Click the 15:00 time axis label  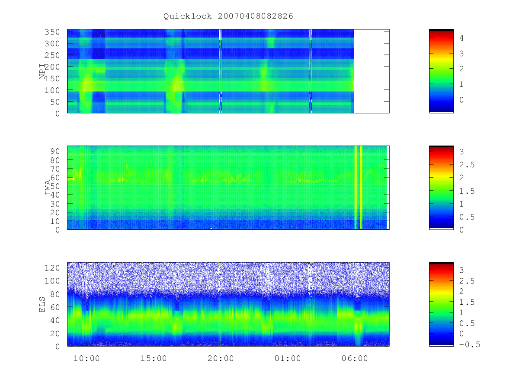[154, 359]
